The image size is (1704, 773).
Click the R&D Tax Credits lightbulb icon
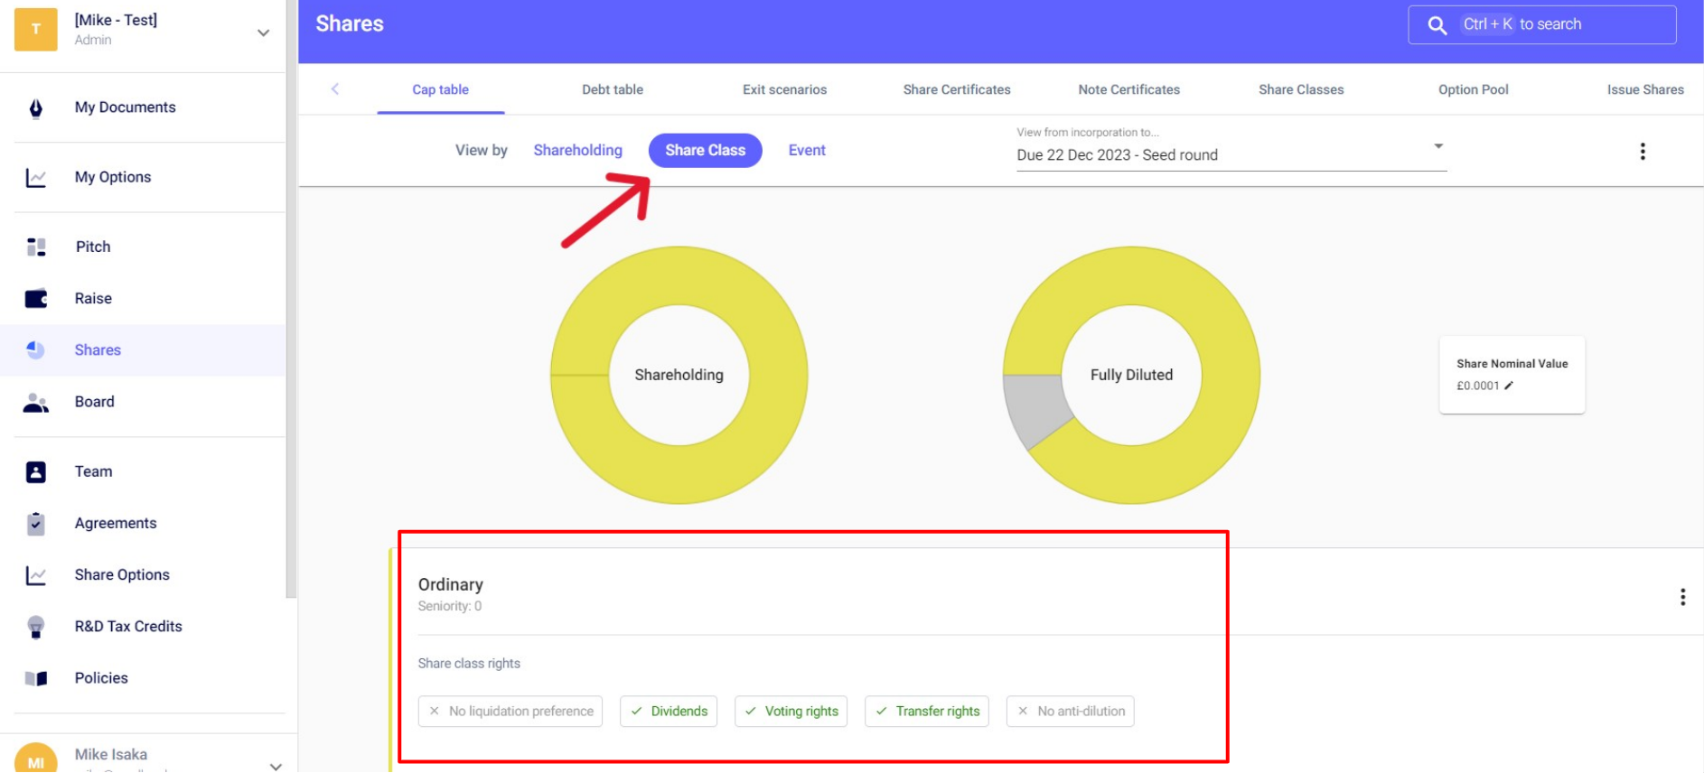(x=36, y=627)
